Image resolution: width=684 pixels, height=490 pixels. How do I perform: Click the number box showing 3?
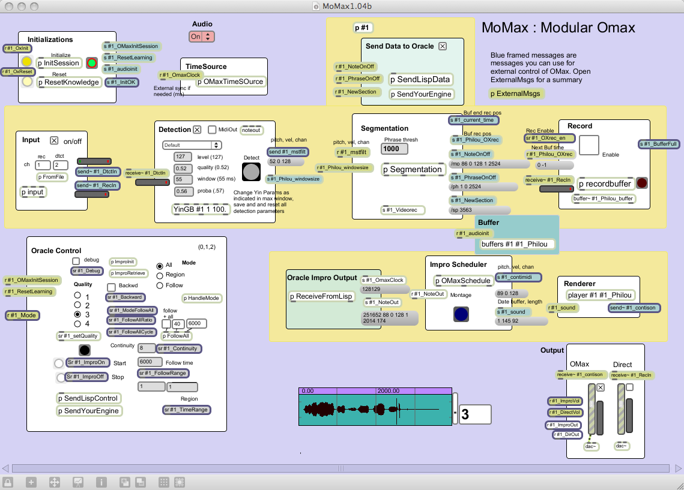[x=475, y=414]
